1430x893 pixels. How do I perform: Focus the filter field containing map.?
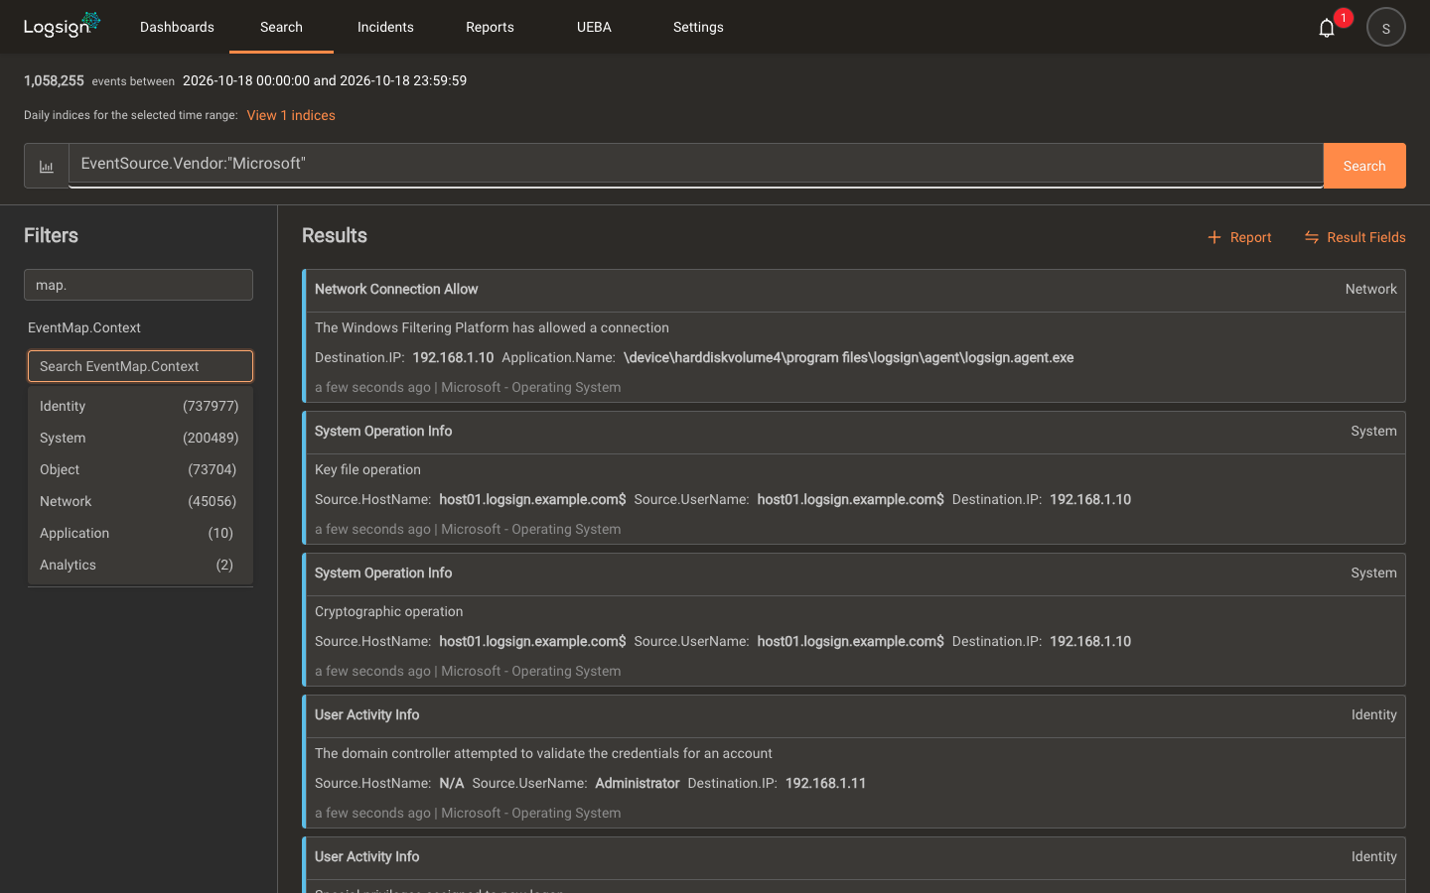(138, 285)
